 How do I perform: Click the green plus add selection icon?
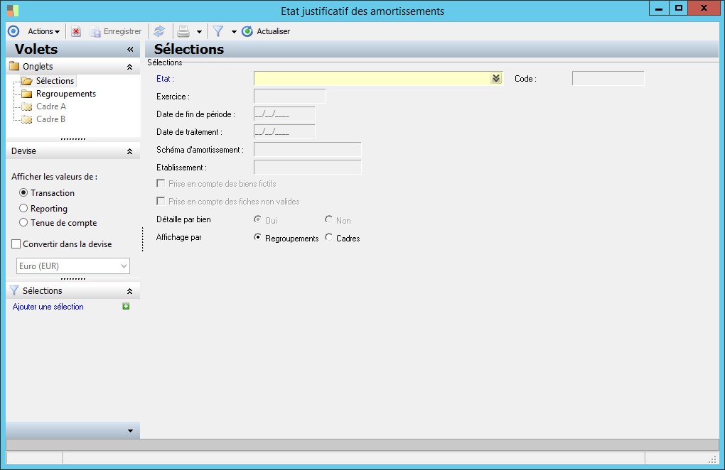(x=126, y=306)
